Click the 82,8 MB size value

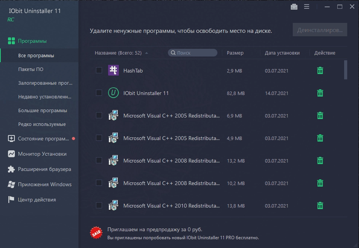(x=236, y=93)
